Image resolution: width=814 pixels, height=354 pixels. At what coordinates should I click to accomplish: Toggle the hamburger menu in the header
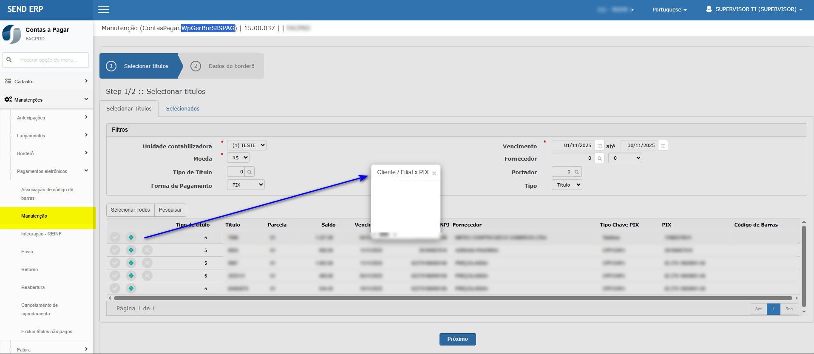pyautogui.click(x=104, y=10)
